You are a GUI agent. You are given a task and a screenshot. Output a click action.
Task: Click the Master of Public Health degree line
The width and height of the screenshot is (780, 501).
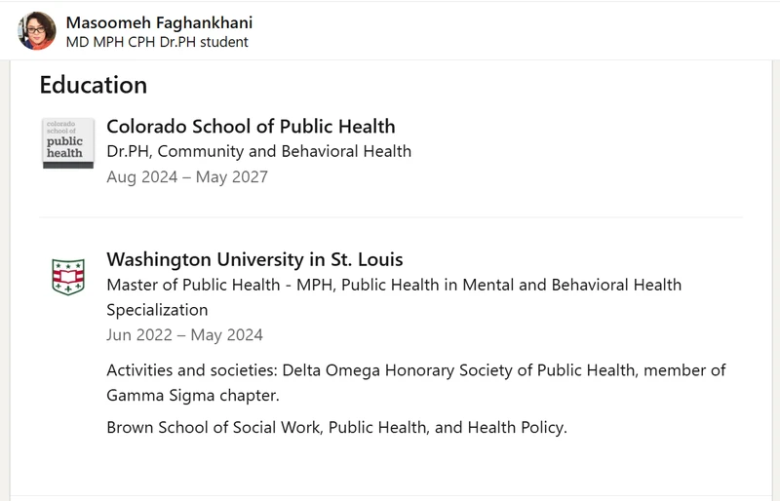point(394,285)
